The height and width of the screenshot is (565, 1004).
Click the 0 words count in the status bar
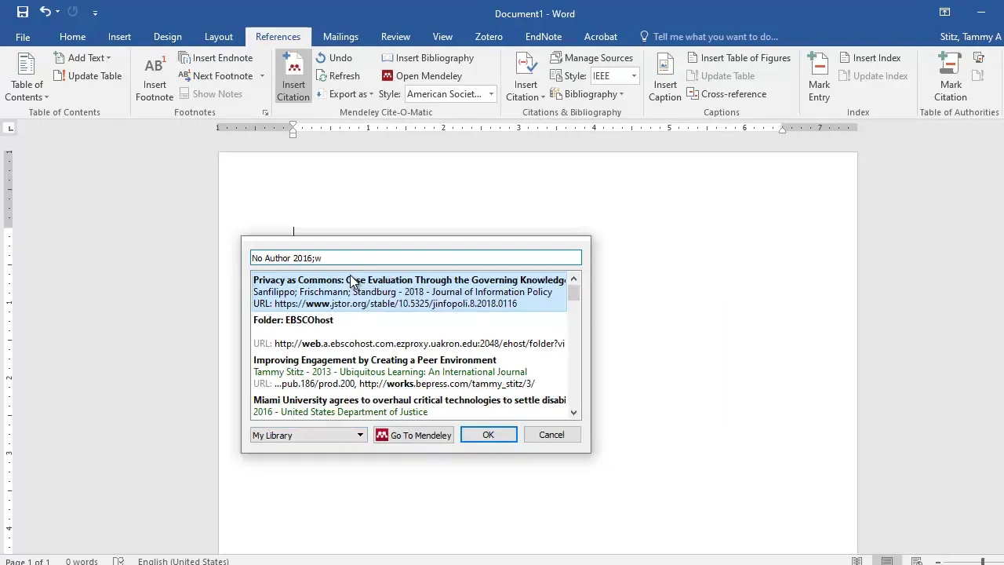pyautogui.click(x=82, y=561)
